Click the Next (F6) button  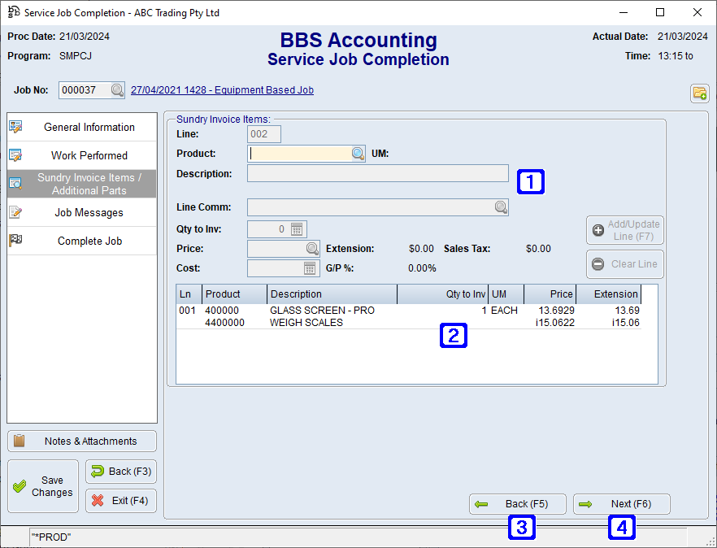[x=621, y=504]
